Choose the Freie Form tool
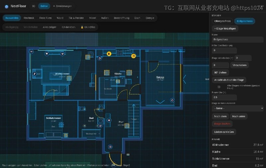 tap(45, 18)
